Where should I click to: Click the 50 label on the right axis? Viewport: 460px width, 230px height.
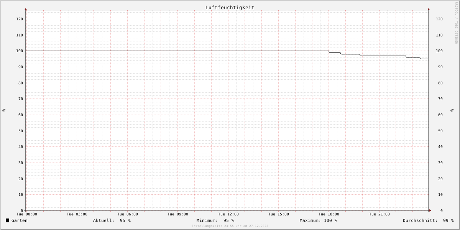point(440,131)
